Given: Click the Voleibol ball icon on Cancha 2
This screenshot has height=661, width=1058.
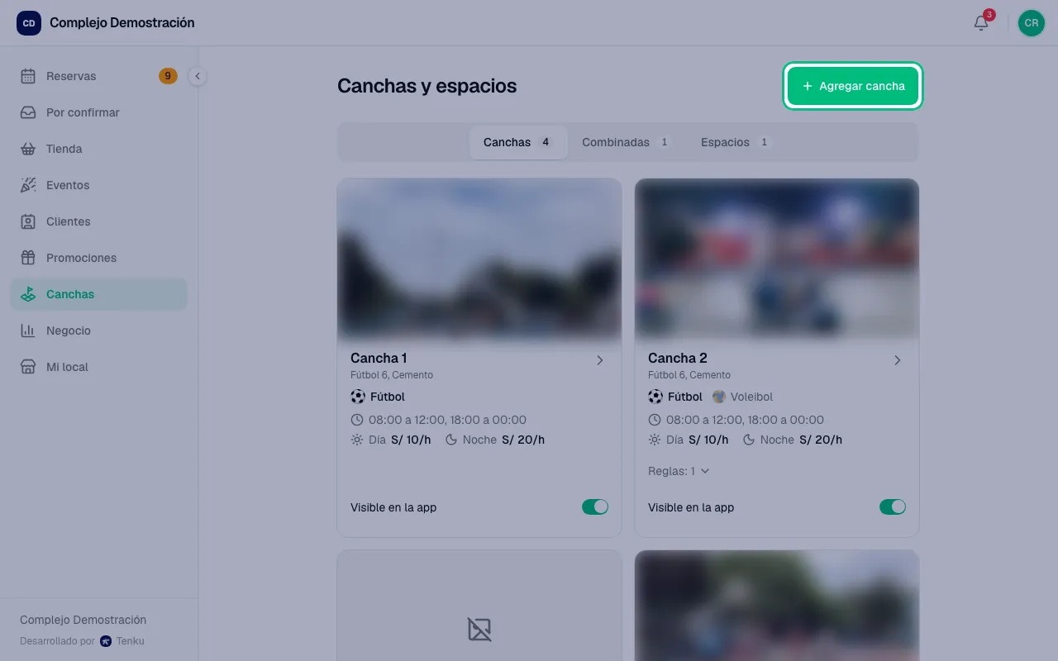Looking at the screenshot, I should tap(719, 397).
